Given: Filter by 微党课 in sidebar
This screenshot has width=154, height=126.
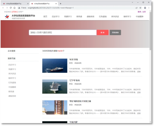Looking at the screenshot, I should (x=11, y=92).
